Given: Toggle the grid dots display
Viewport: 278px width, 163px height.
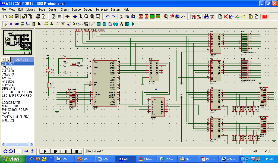Looking at the screenshot, I should (x=59, y=17).
